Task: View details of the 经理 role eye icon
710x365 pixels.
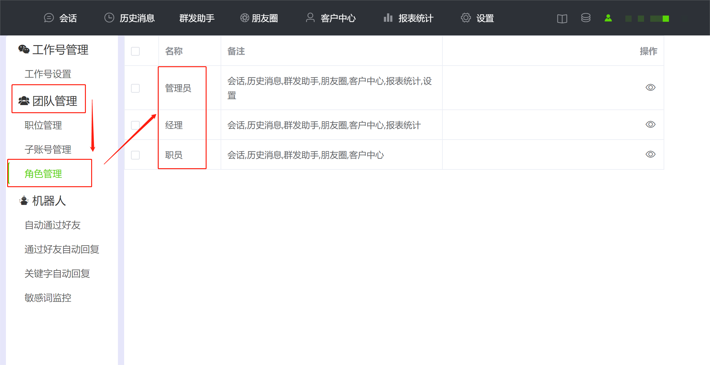Action: [651, 124]
